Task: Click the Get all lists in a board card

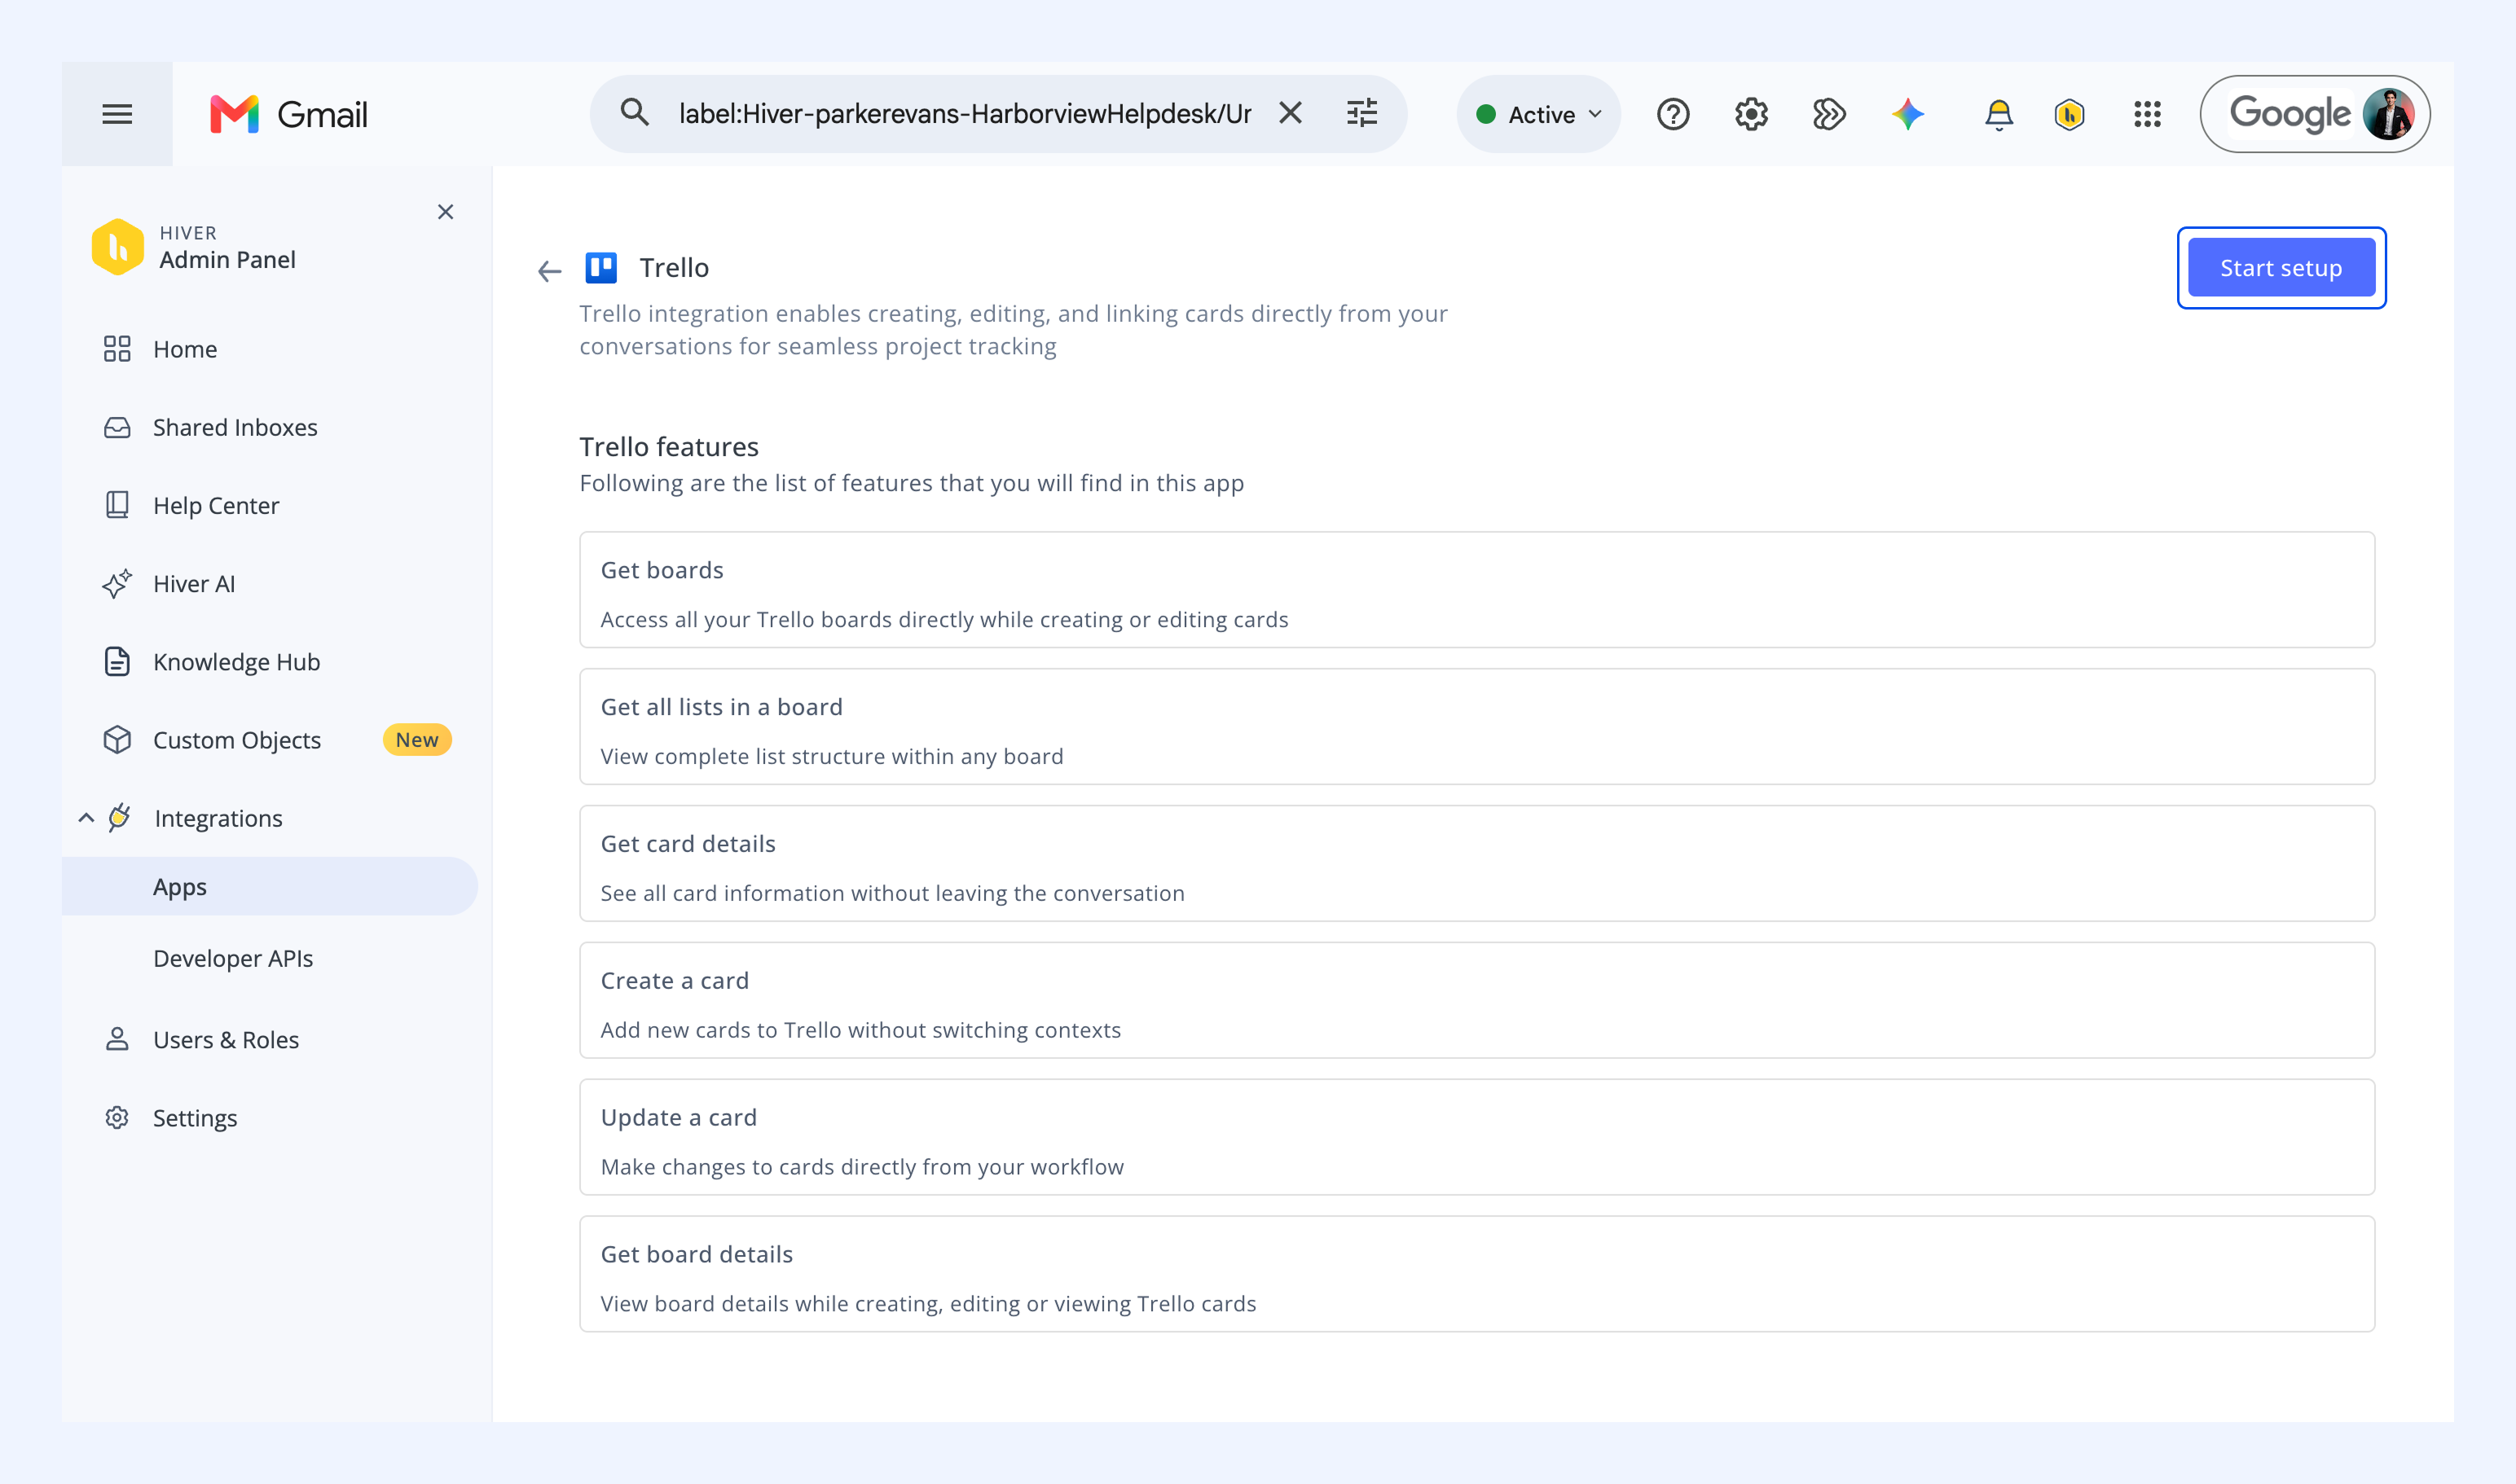Action: [x=1476, y=726]
